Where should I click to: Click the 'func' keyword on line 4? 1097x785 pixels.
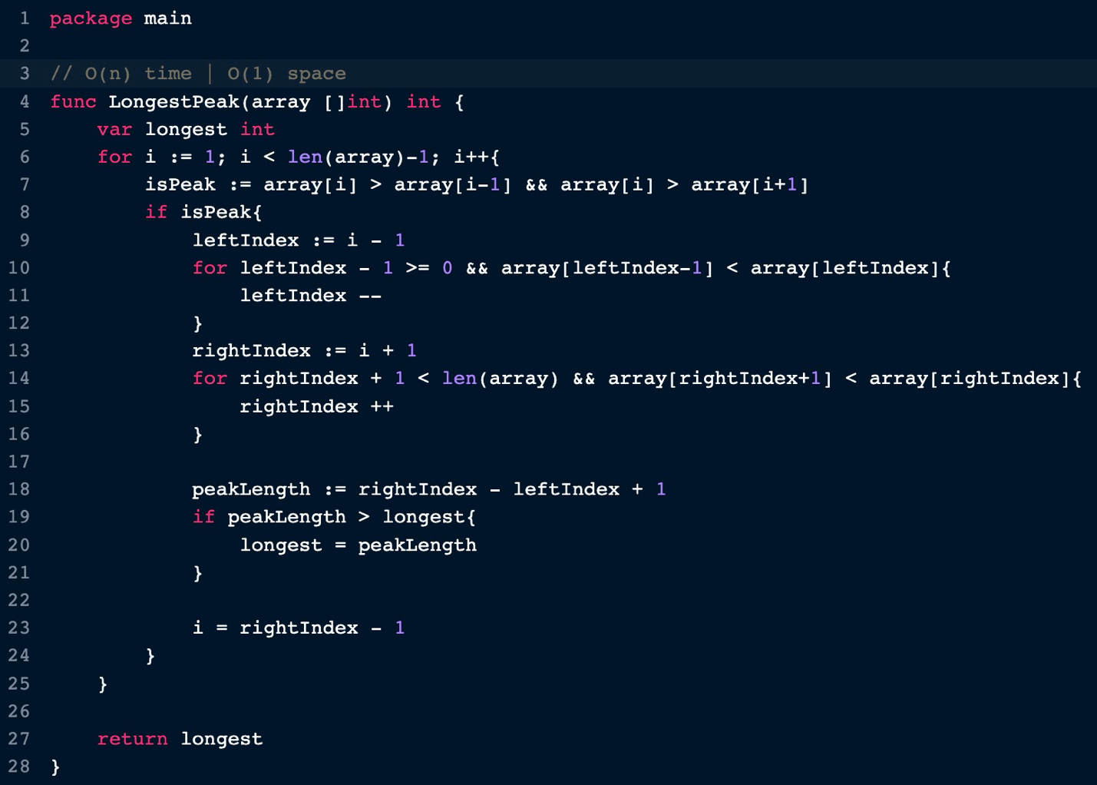73,101
